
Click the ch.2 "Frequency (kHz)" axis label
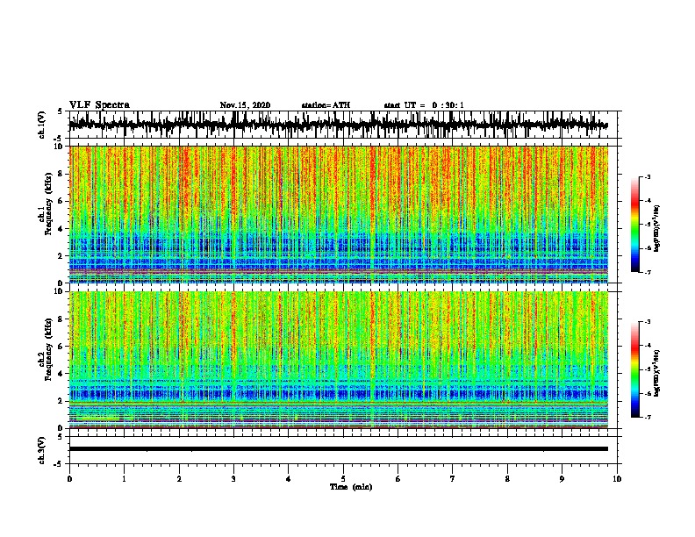49,348
